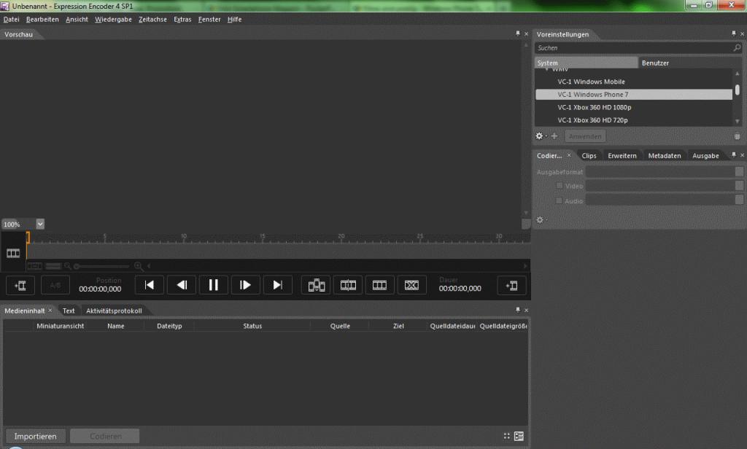Select the VC-1 Xbox 360 HD 1080p preset
747x449 pixels.
click(634, 107)
